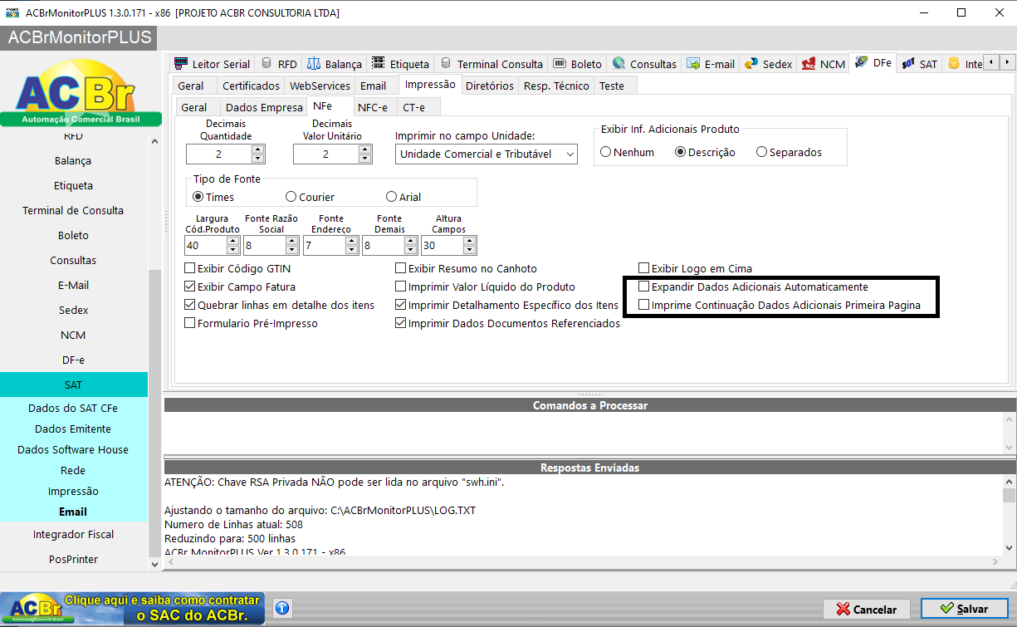Click Fonte Razão Social spinner arrows

pyautogui.click(x=291, y=245)
